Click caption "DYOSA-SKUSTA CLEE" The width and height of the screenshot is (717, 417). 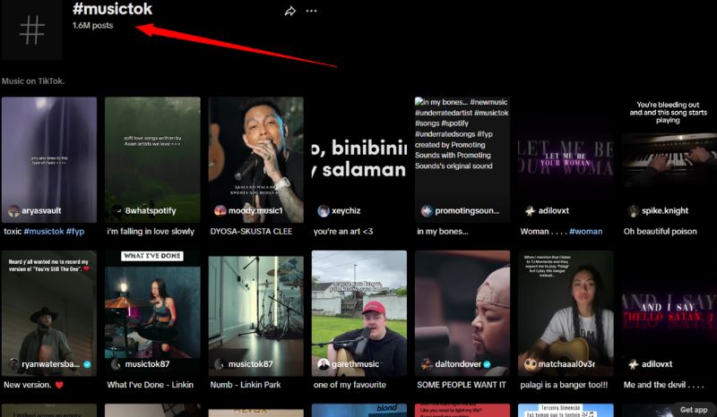[x=251, y=232]
